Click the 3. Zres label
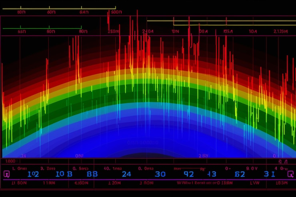This screenshot has height=197, width=296. coord(48,168)
